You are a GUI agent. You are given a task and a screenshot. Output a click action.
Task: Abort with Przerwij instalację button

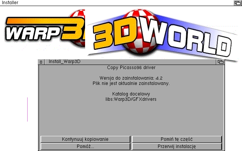coord(177,146)
